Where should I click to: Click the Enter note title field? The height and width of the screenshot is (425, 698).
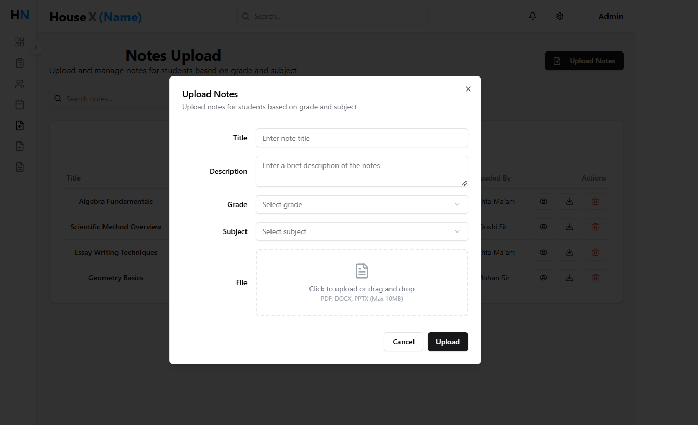coord(362,138)
